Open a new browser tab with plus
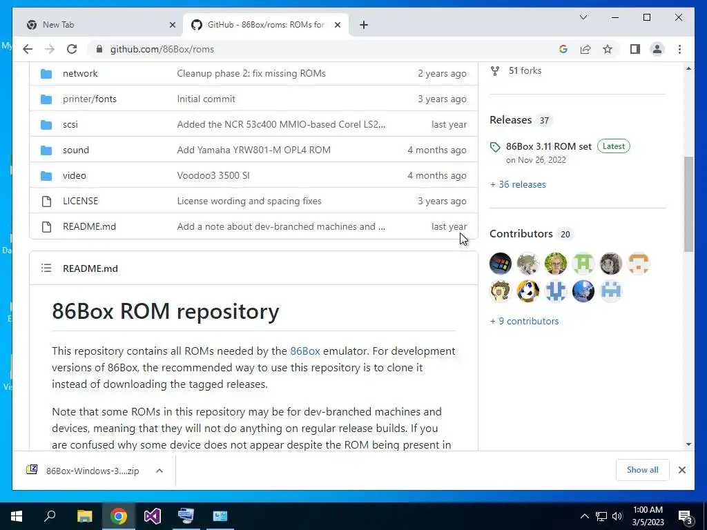 pos(364,25)
